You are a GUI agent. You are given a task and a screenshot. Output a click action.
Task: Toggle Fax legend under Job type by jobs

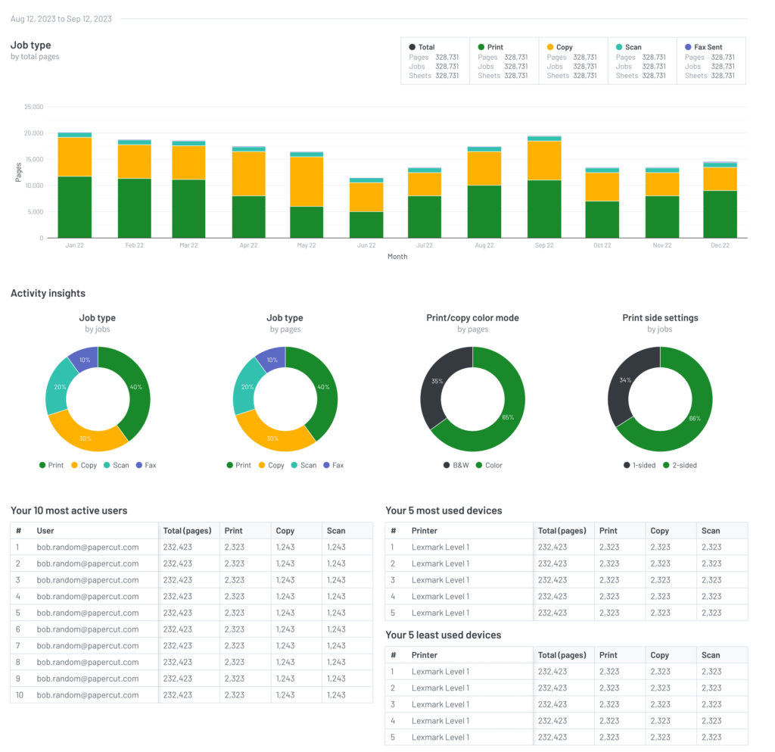coord(145,465)
